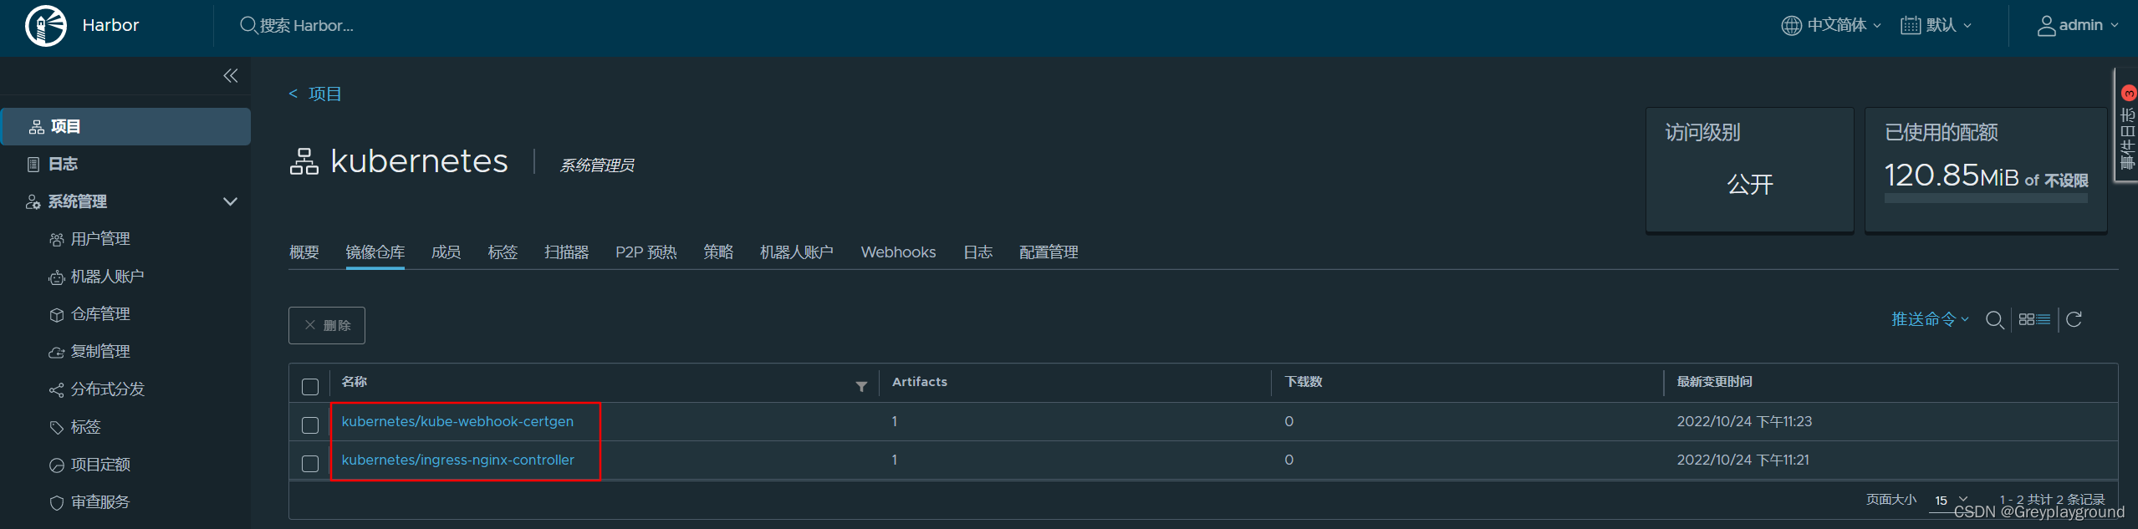Switch to the 成员 tab
2138x529 pixels.
pos(446,252)
